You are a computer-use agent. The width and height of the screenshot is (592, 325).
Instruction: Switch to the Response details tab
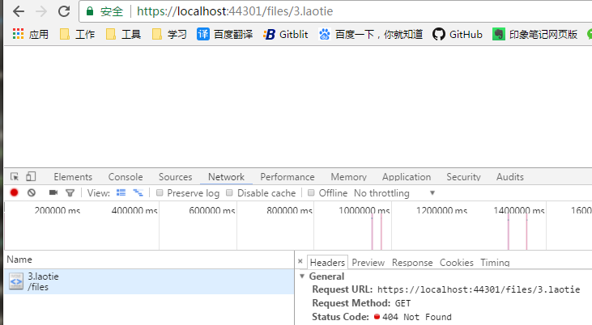(x=412, y=263)
